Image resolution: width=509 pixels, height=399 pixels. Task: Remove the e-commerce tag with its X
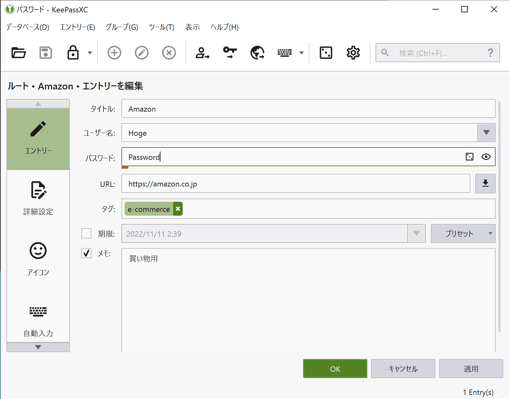point(178,209)
